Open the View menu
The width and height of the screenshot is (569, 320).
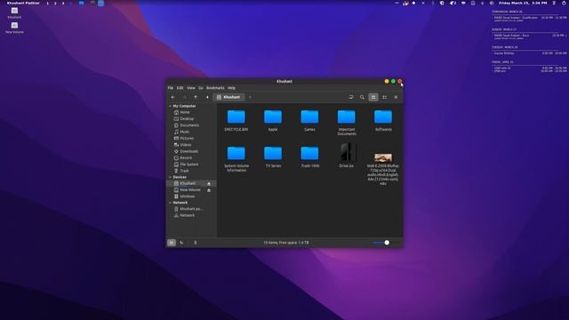191,88
